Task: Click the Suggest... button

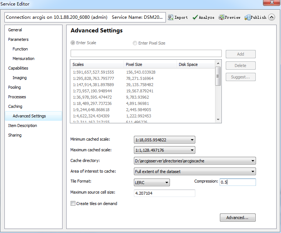Action: pyautogui.click(x=241, y=77)
